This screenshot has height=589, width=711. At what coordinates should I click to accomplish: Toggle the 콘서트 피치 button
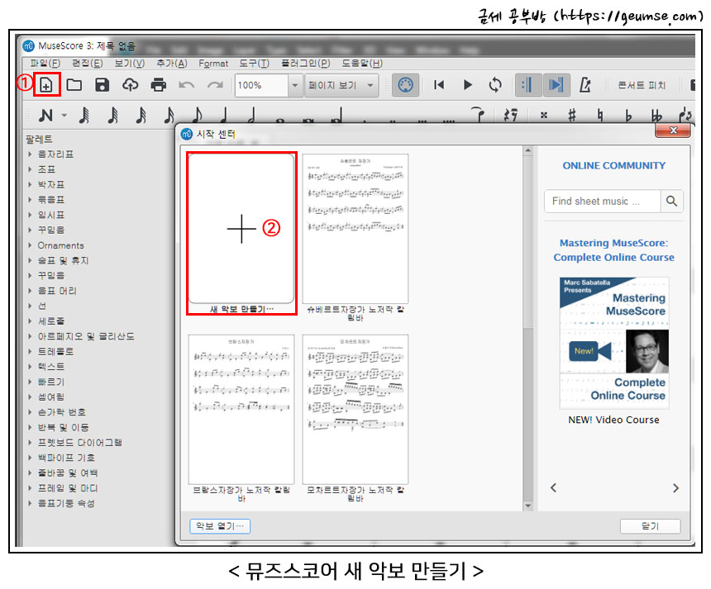(642, 85)
